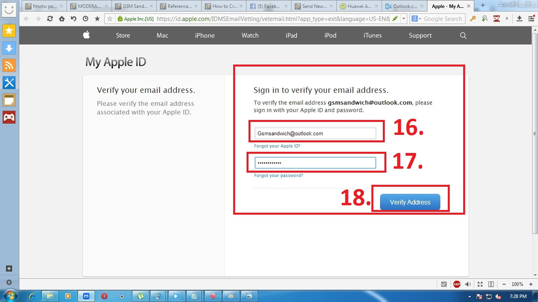Screen dimensions: 538x302
Task: Click the Adblock Plus status icon
Action: [457, 284]
